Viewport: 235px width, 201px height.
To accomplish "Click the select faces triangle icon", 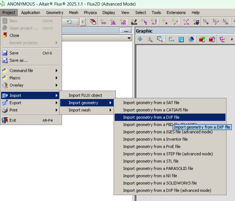I will (226, 22).
